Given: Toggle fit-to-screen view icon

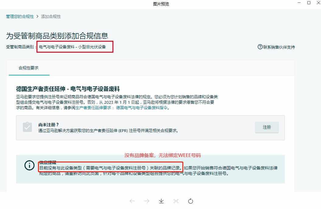Looking at the screenshot, I should [x=176, y=201].
